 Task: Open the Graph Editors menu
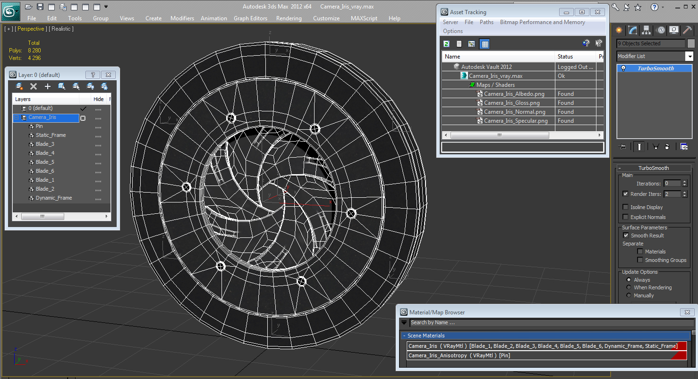[250, 18]
